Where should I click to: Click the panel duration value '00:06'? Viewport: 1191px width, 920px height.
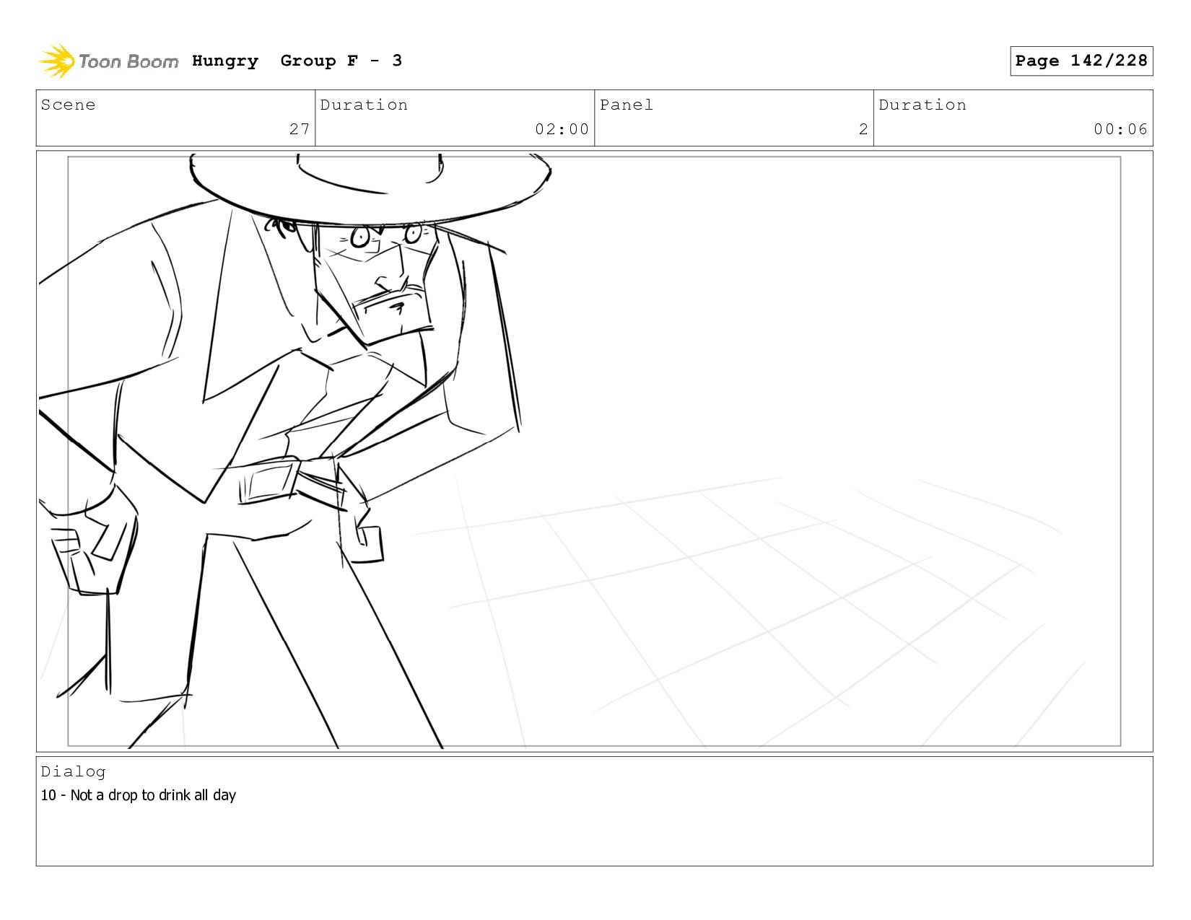(x=1120, y=129)
